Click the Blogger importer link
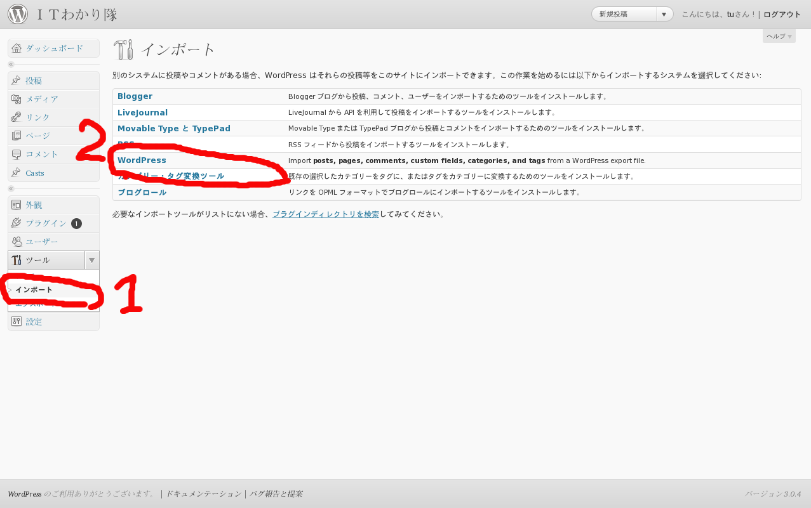Image resolution: width=811 pixels, height=508 pixels. click(135, 96)
